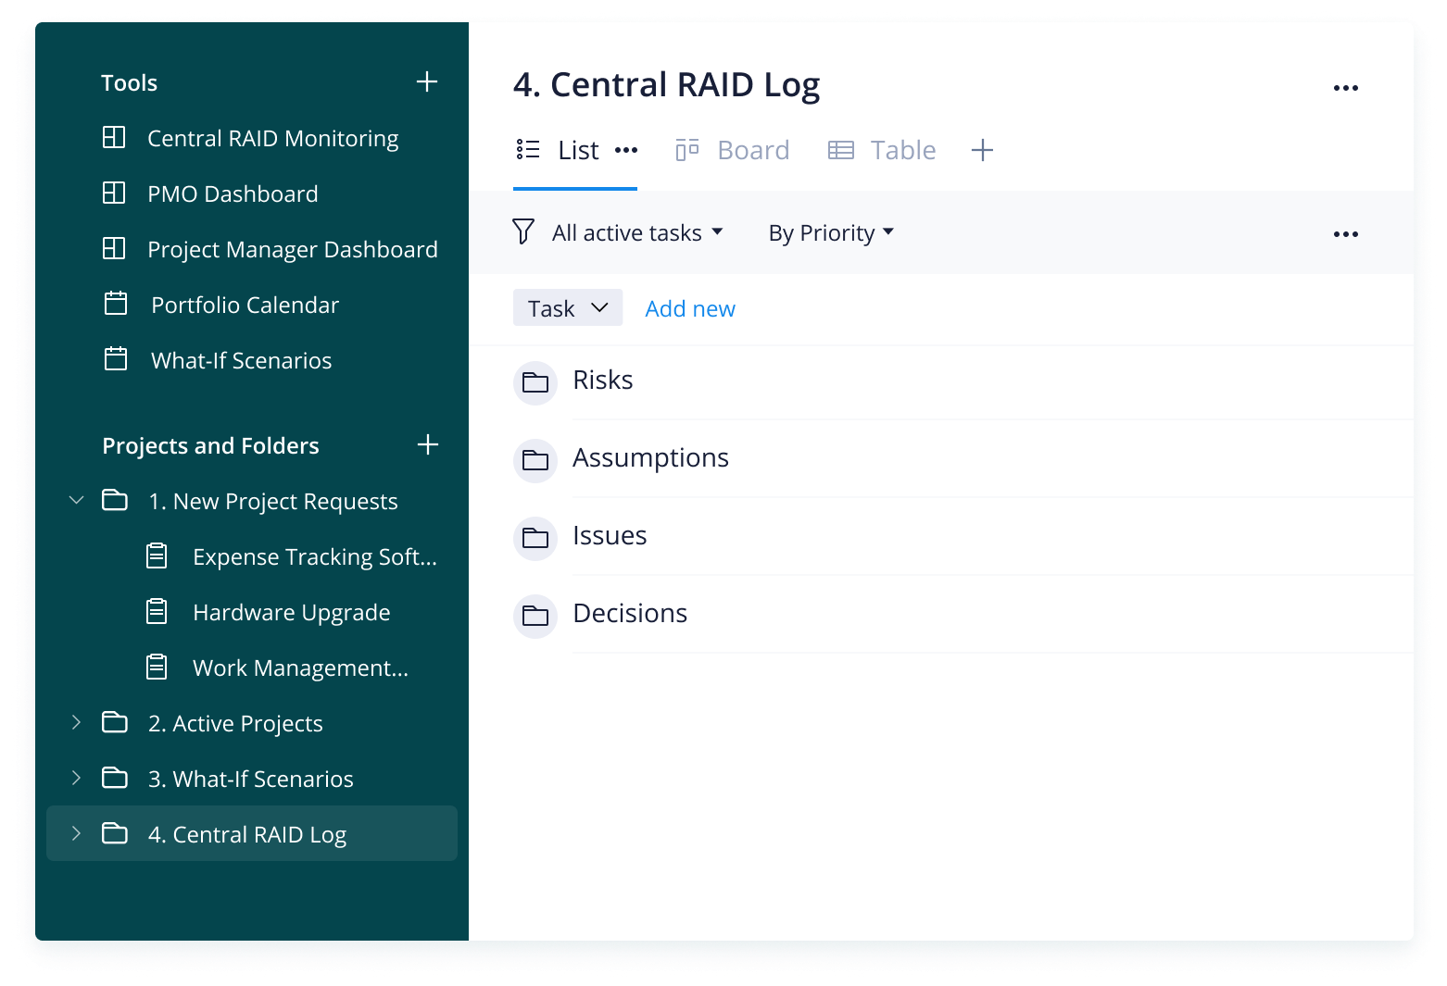The height and width of the screenshot is (986, 1447).
Task: Click the plus icon next to Tools
Action: [x=427, y=81]
